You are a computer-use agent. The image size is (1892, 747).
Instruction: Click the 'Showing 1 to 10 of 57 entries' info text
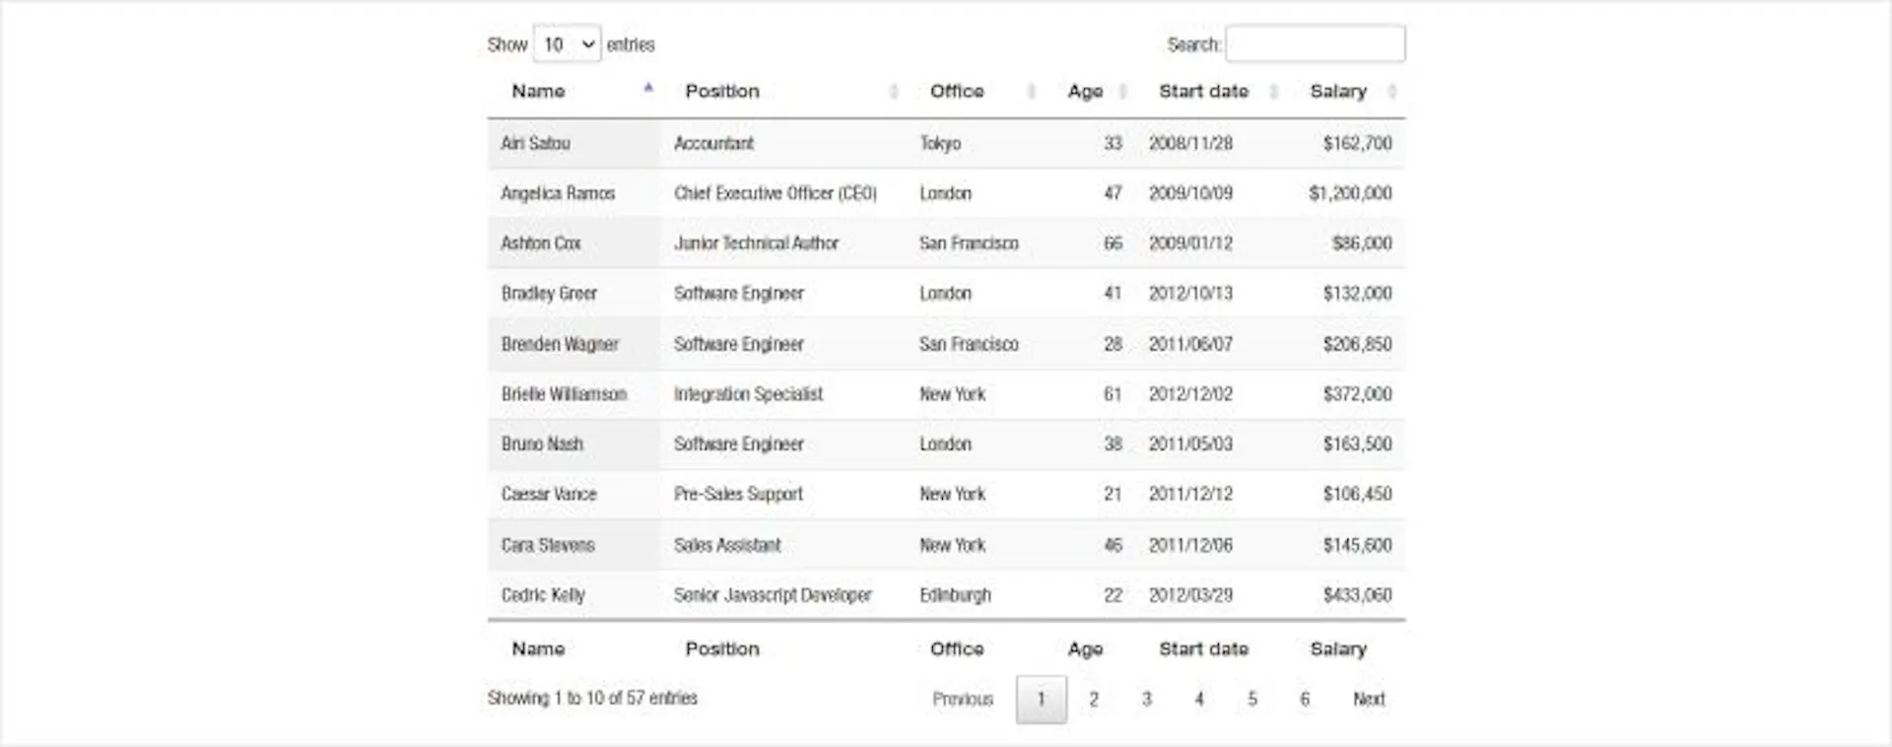[x=592, y=699]
